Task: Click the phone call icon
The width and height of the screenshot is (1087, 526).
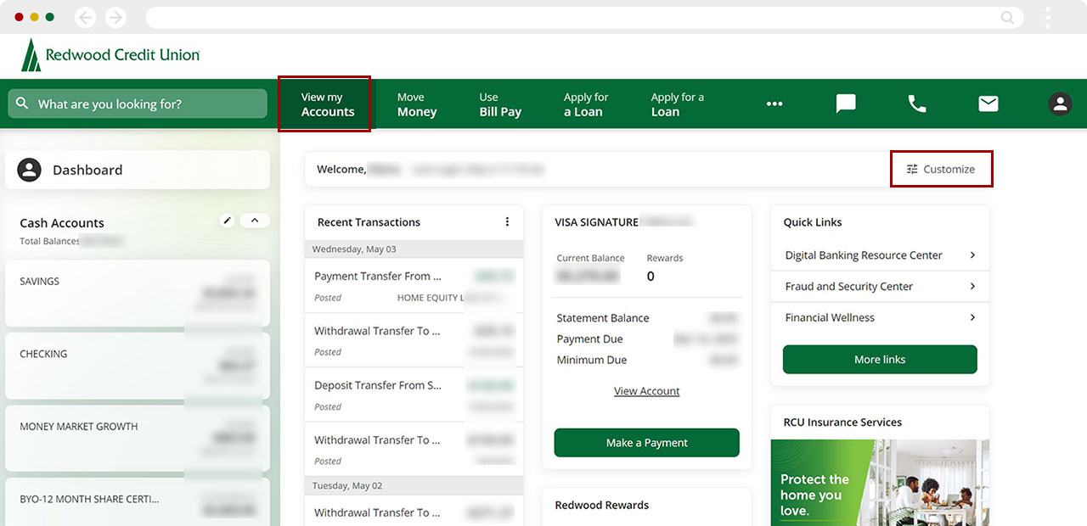Action: [x=917, y=104]
